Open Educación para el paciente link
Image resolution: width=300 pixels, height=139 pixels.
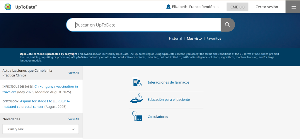[169, 100]
